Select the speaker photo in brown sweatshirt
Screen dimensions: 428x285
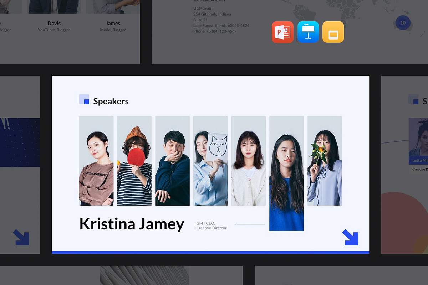click(x=96, y=161)
